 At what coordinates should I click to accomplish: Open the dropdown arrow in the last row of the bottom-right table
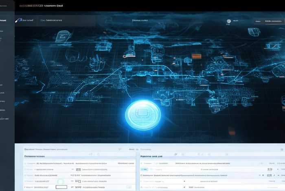(x=183, y=188)
